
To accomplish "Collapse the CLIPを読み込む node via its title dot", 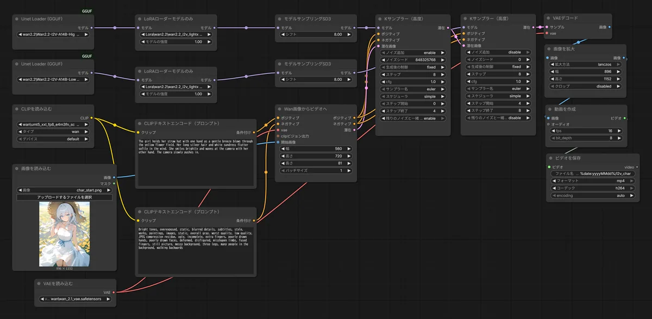I will tap(16, 109).
